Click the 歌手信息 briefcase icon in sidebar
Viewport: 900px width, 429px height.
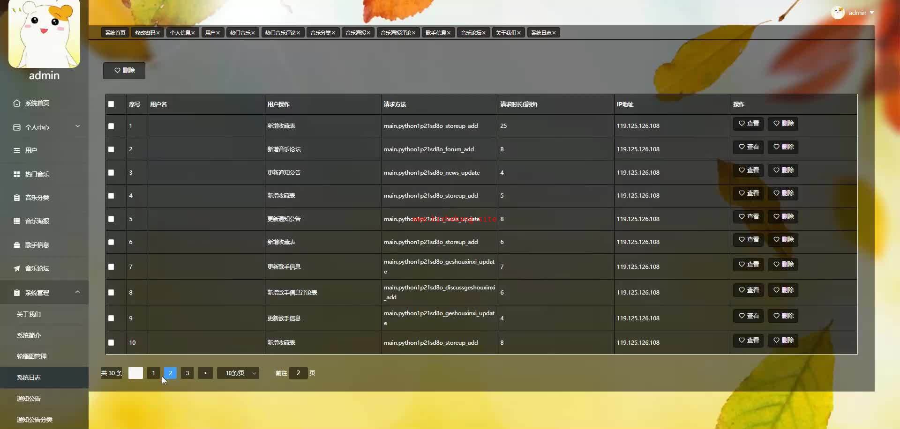point(17,245)
